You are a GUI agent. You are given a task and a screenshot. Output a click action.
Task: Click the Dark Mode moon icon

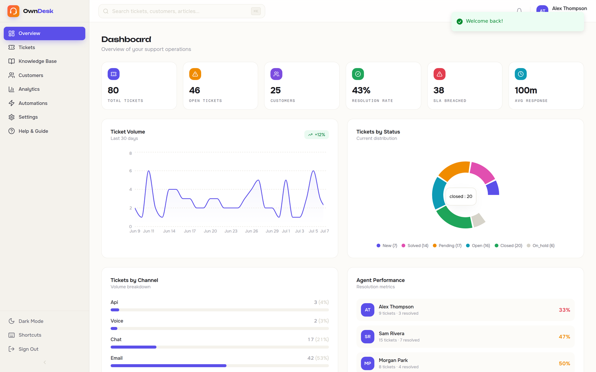point(12,321)
